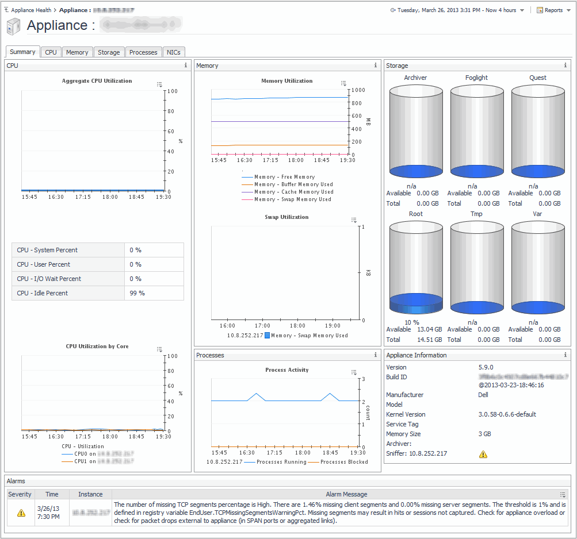The height and width of the screenshot is (539, 577).
Task: Sort alarms by the Time column header
Action: pyautogui.click(x=52, y=494)
